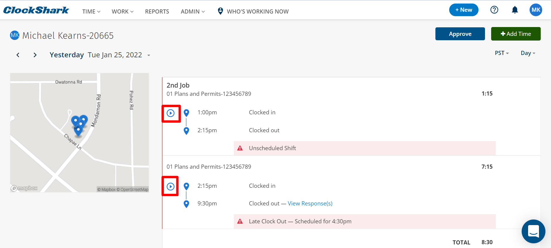
Task: Click the Mapbox logo on map
Action: click(x=24, y=188)
